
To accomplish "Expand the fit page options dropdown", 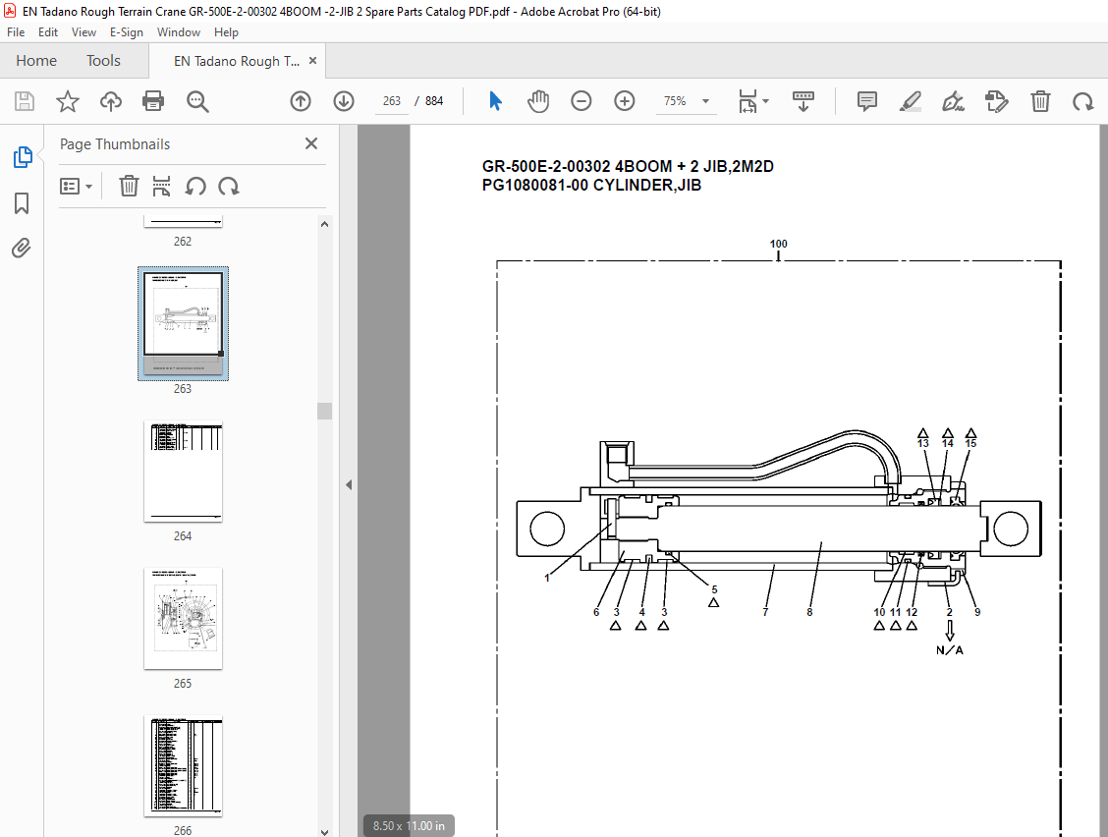I will pyautogui.click(x=753, y=101).
